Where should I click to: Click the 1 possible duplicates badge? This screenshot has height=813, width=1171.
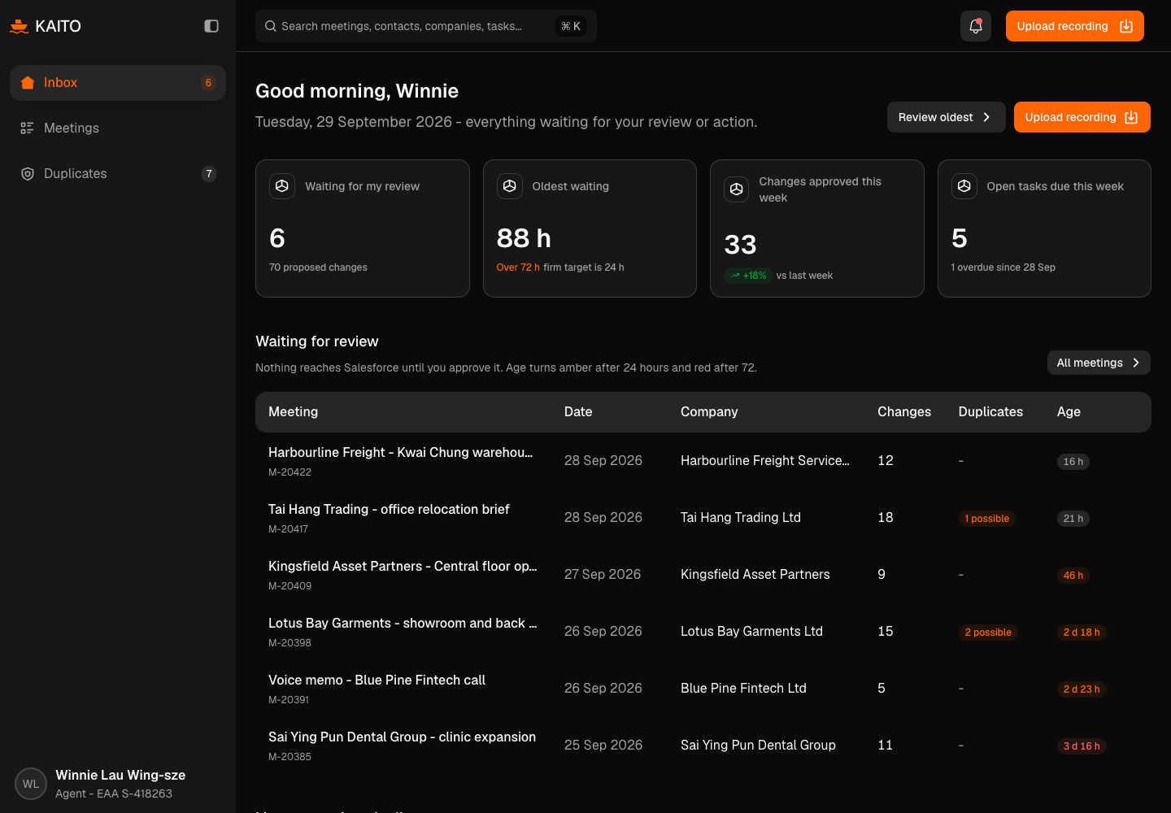[x=987, y=519]
